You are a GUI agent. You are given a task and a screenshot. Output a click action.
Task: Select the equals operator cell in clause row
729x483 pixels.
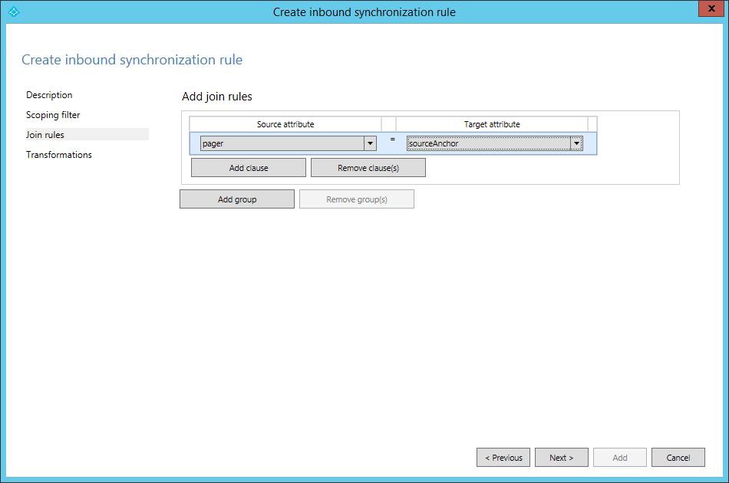point(392,140)
